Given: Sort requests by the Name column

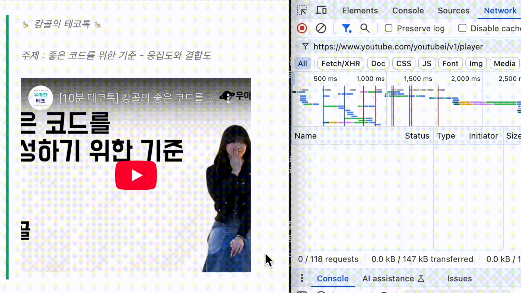Looking at the screenshot, I should pyautogui.click(x=306, y=136).
